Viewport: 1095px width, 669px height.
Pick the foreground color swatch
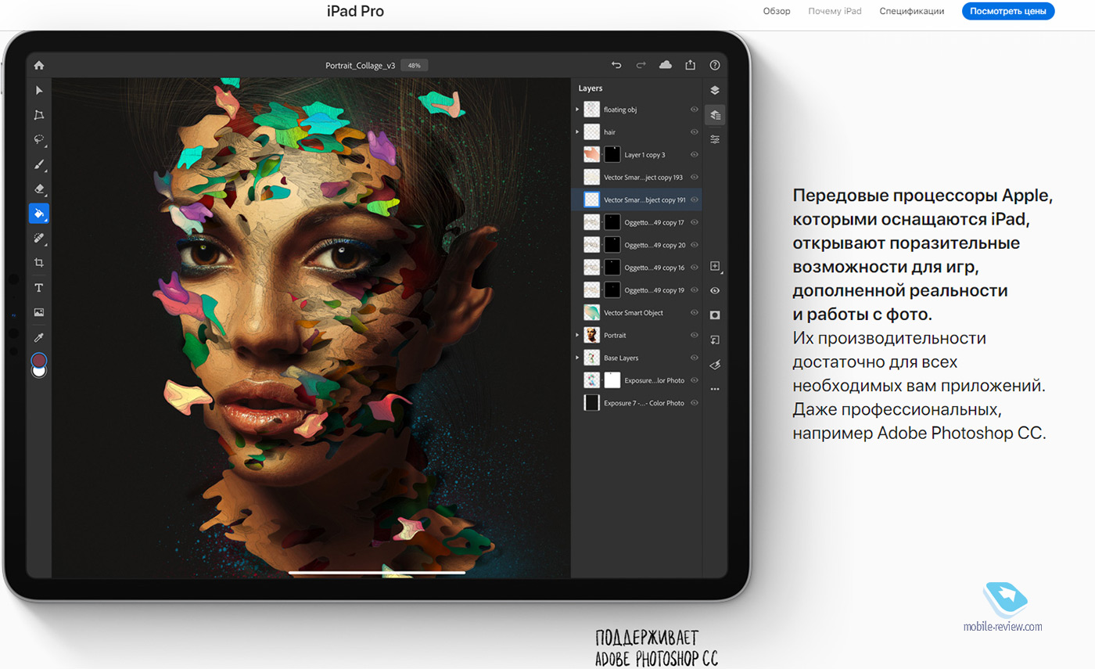pos(39,360)
